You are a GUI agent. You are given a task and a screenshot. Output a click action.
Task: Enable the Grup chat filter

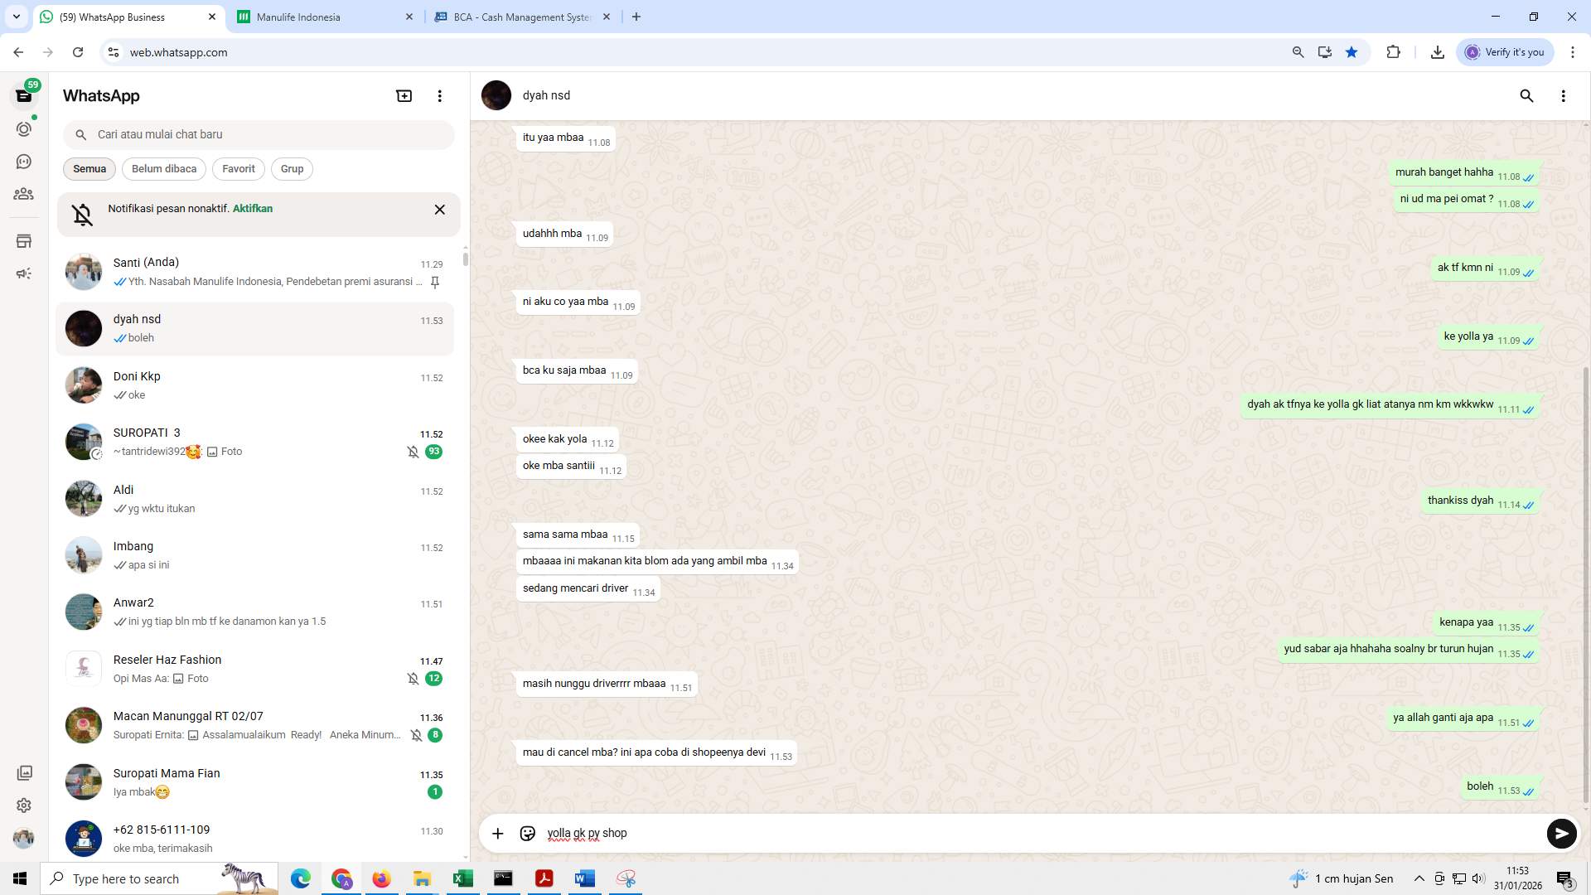(292, 168)
